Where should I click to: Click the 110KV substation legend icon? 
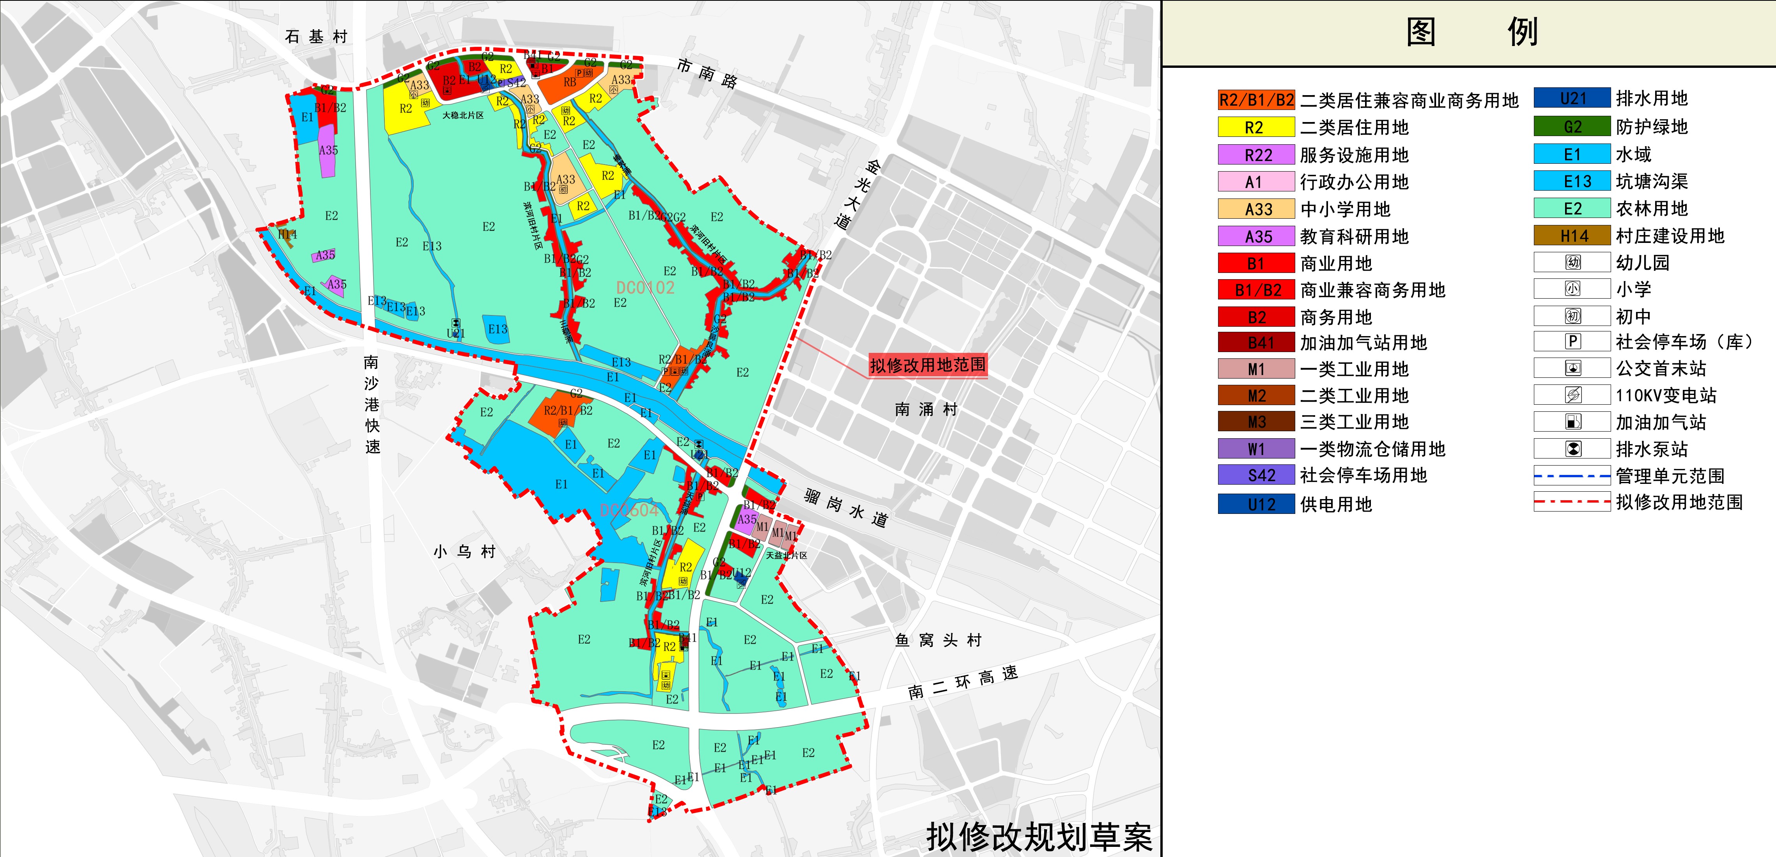(x=1572, y=395)
